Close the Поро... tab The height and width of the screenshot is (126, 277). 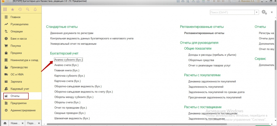[39, 123]
